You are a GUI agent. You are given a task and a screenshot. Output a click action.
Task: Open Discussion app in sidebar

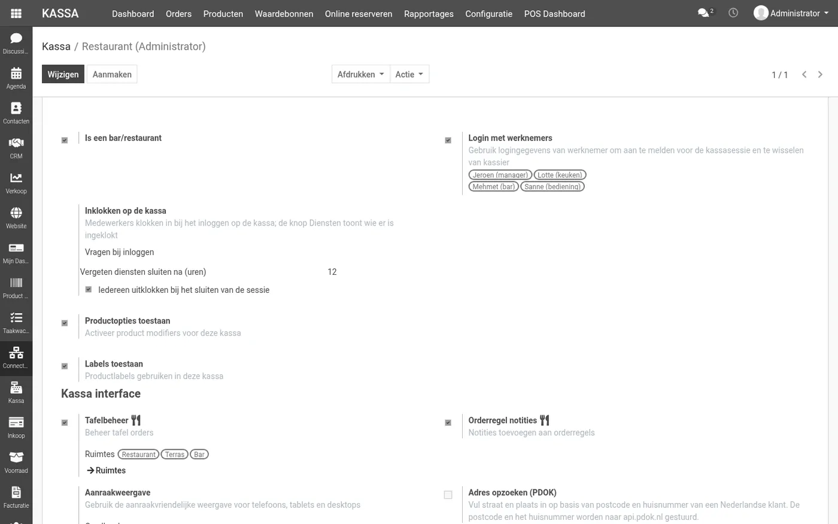tap(16, 43)
